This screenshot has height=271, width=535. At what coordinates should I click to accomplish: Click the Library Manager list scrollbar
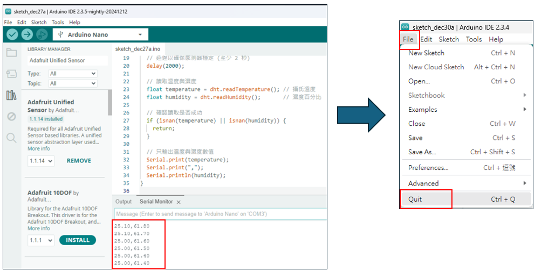tap(110, 102)
